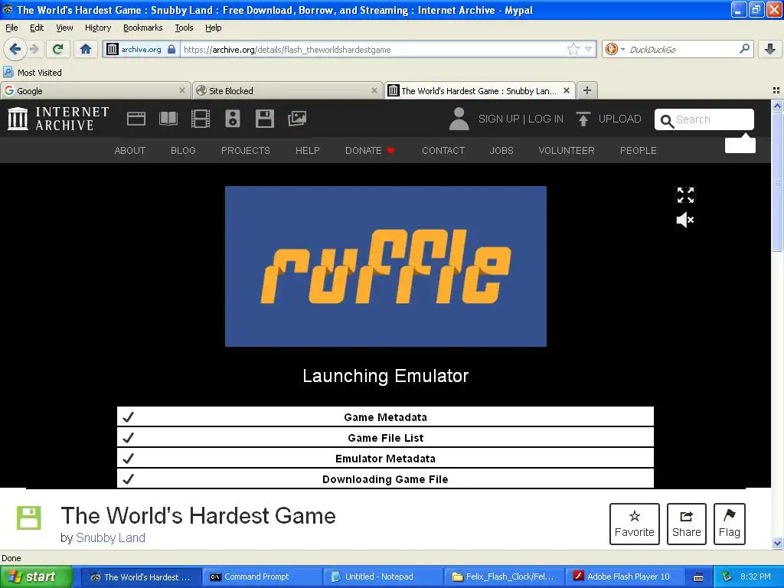Open the PEOPLE link
Screen dimensions: 784x588
(639, 151)
